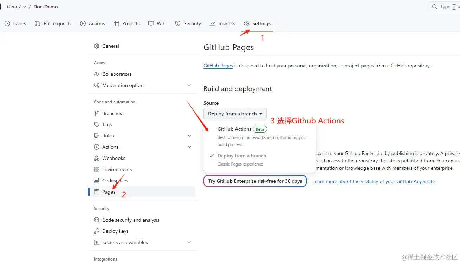Expand the Rules section chevron

click(189, 136)
